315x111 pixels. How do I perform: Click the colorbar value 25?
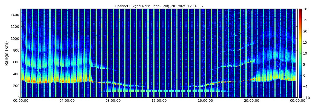(305, 20)
